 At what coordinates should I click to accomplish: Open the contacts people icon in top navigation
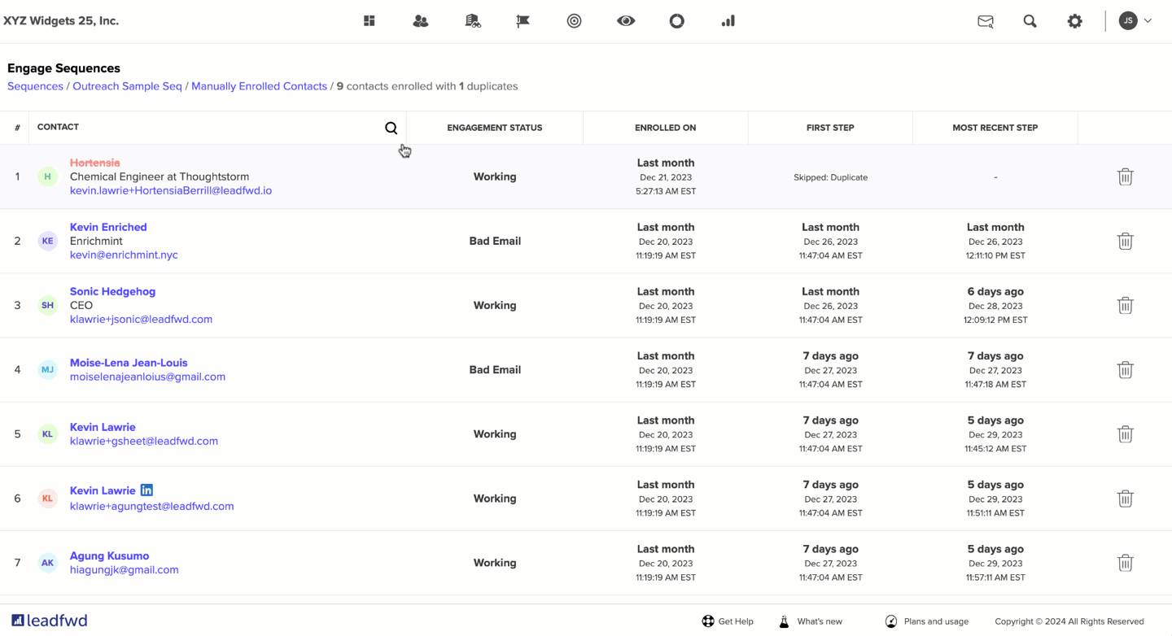coord(420,21)
